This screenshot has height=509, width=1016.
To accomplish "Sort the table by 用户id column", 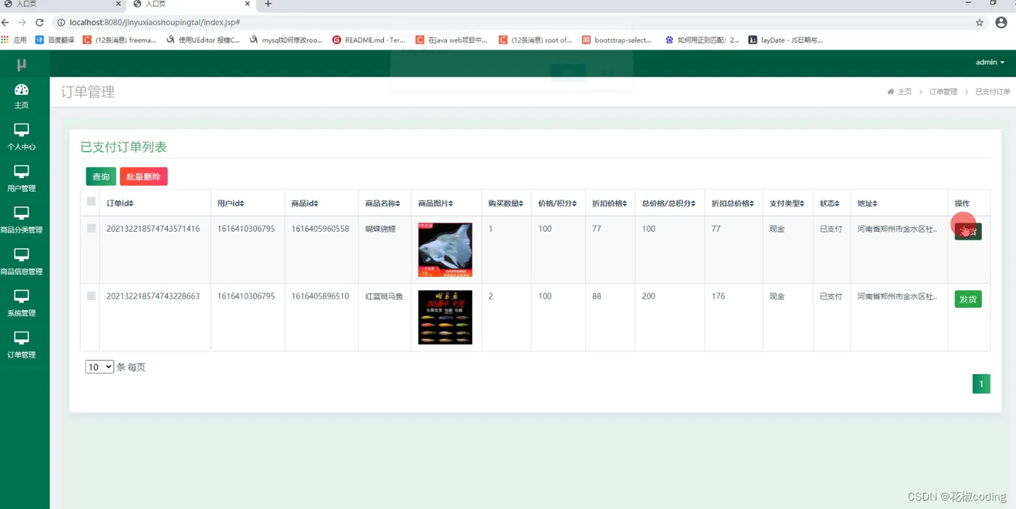I will coord(231,203).
